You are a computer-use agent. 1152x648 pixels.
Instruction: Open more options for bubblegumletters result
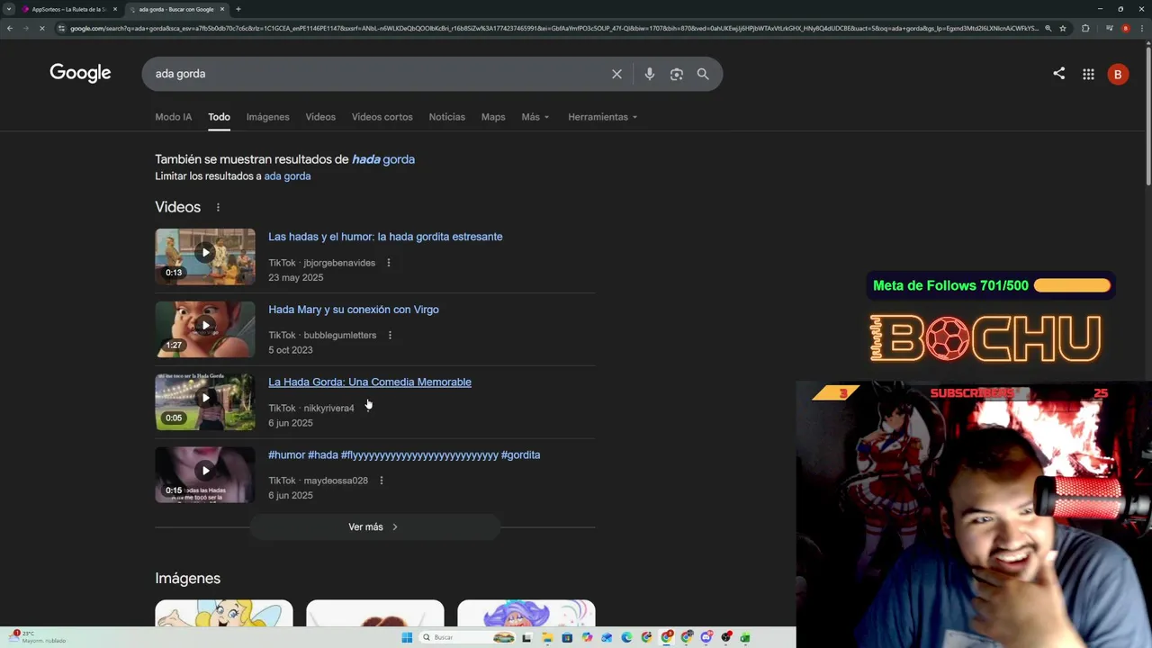390,335
